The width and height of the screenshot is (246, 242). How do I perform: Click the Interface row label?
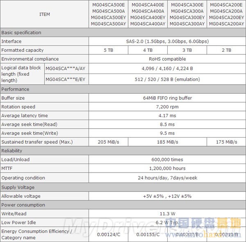click(11, 41)
